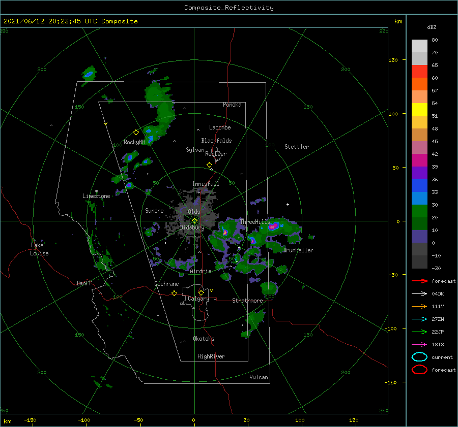The image size is (458, 427).
Task: Click the magenta 18TS arrow icon
Action: pos(419,345)
